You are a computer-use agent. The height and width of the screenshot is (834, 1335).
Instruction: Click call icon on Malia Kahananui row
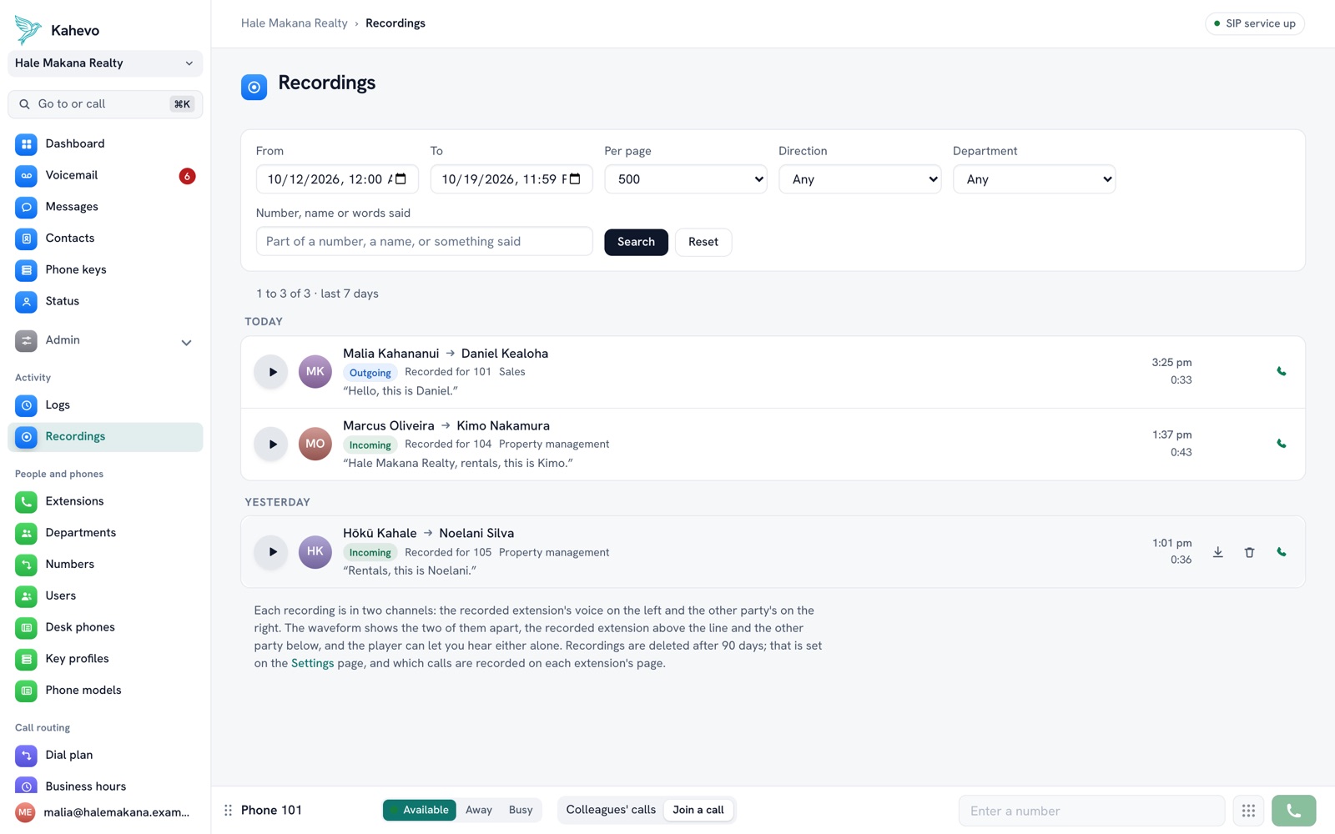pos(1282,372)
